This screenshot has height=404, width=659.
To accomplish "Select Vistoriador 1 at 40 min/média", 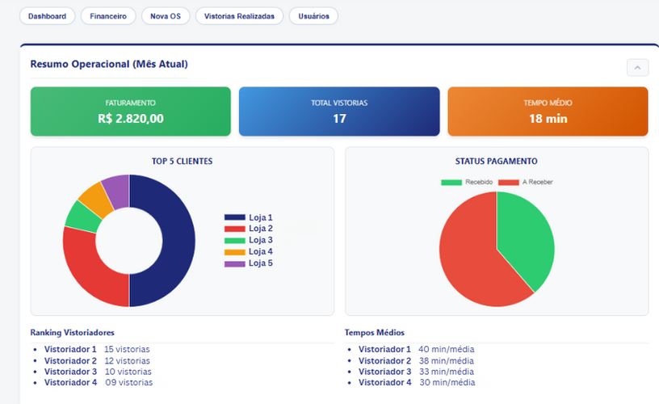I will pos(416,349).
